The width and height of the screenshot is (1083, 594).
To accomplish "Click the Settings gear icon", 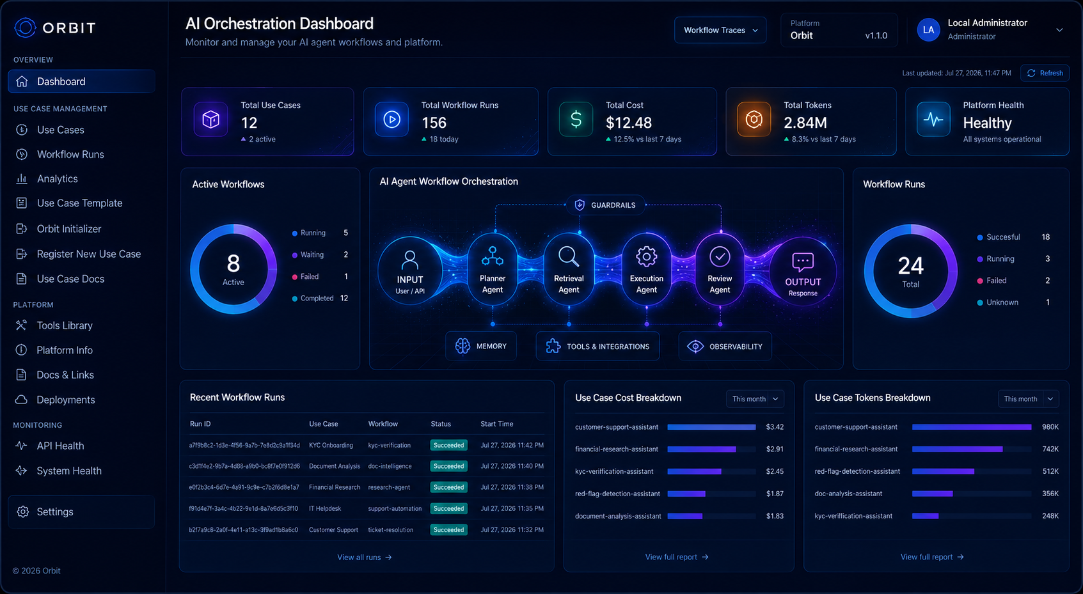I will (23, 512).
